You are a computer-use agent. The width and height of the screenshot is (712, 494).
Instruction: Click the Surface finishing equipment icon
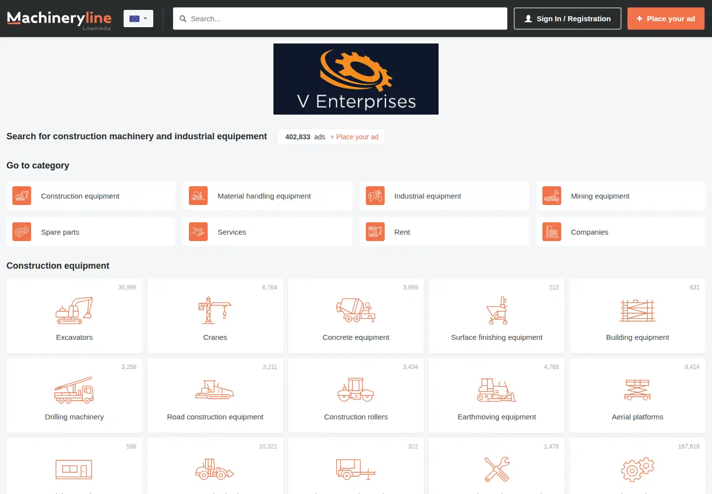(497, 310)
